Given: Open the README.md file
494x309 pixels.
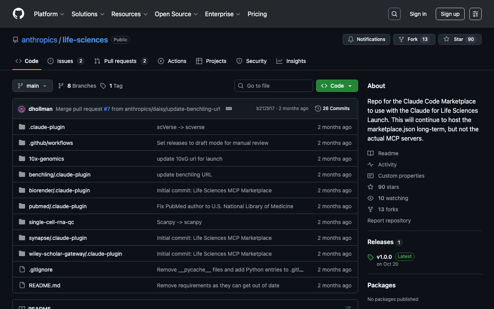Looking at the screenshot, I should pos(44,285).
